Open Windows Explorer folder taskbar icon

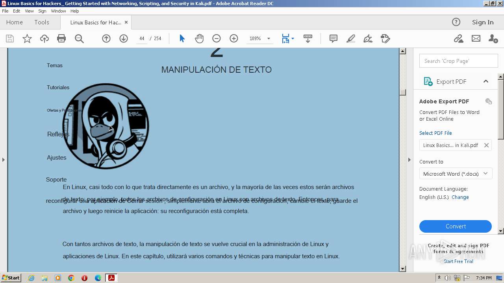tap(44, 278)
